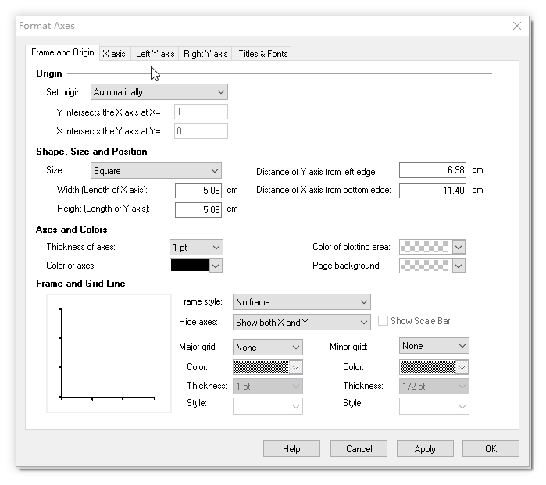The image size is (546, 485).
Task: Open the Left Y axis tab
Action: click(155, 54)
